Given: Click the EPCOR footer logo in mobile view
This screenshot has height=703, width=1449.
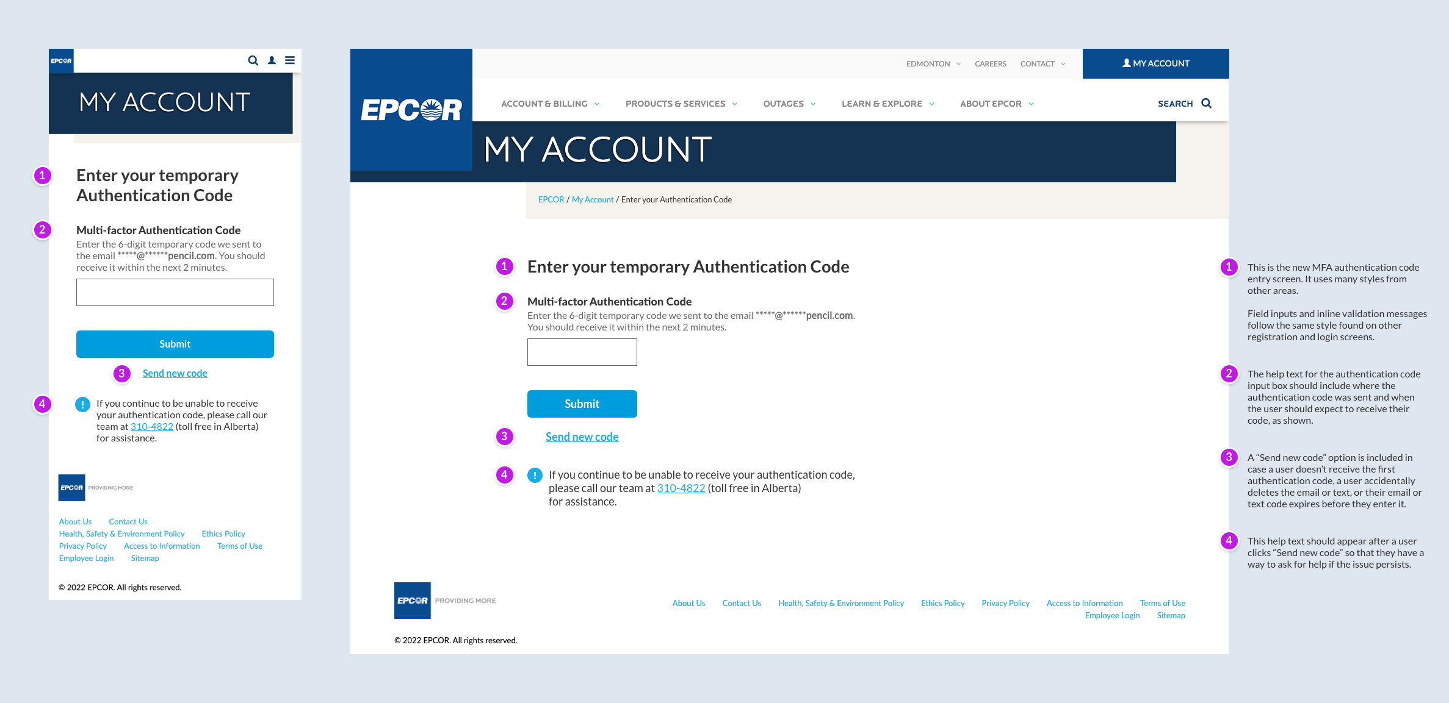Looking at the screenshot, I should click(71, 488).
